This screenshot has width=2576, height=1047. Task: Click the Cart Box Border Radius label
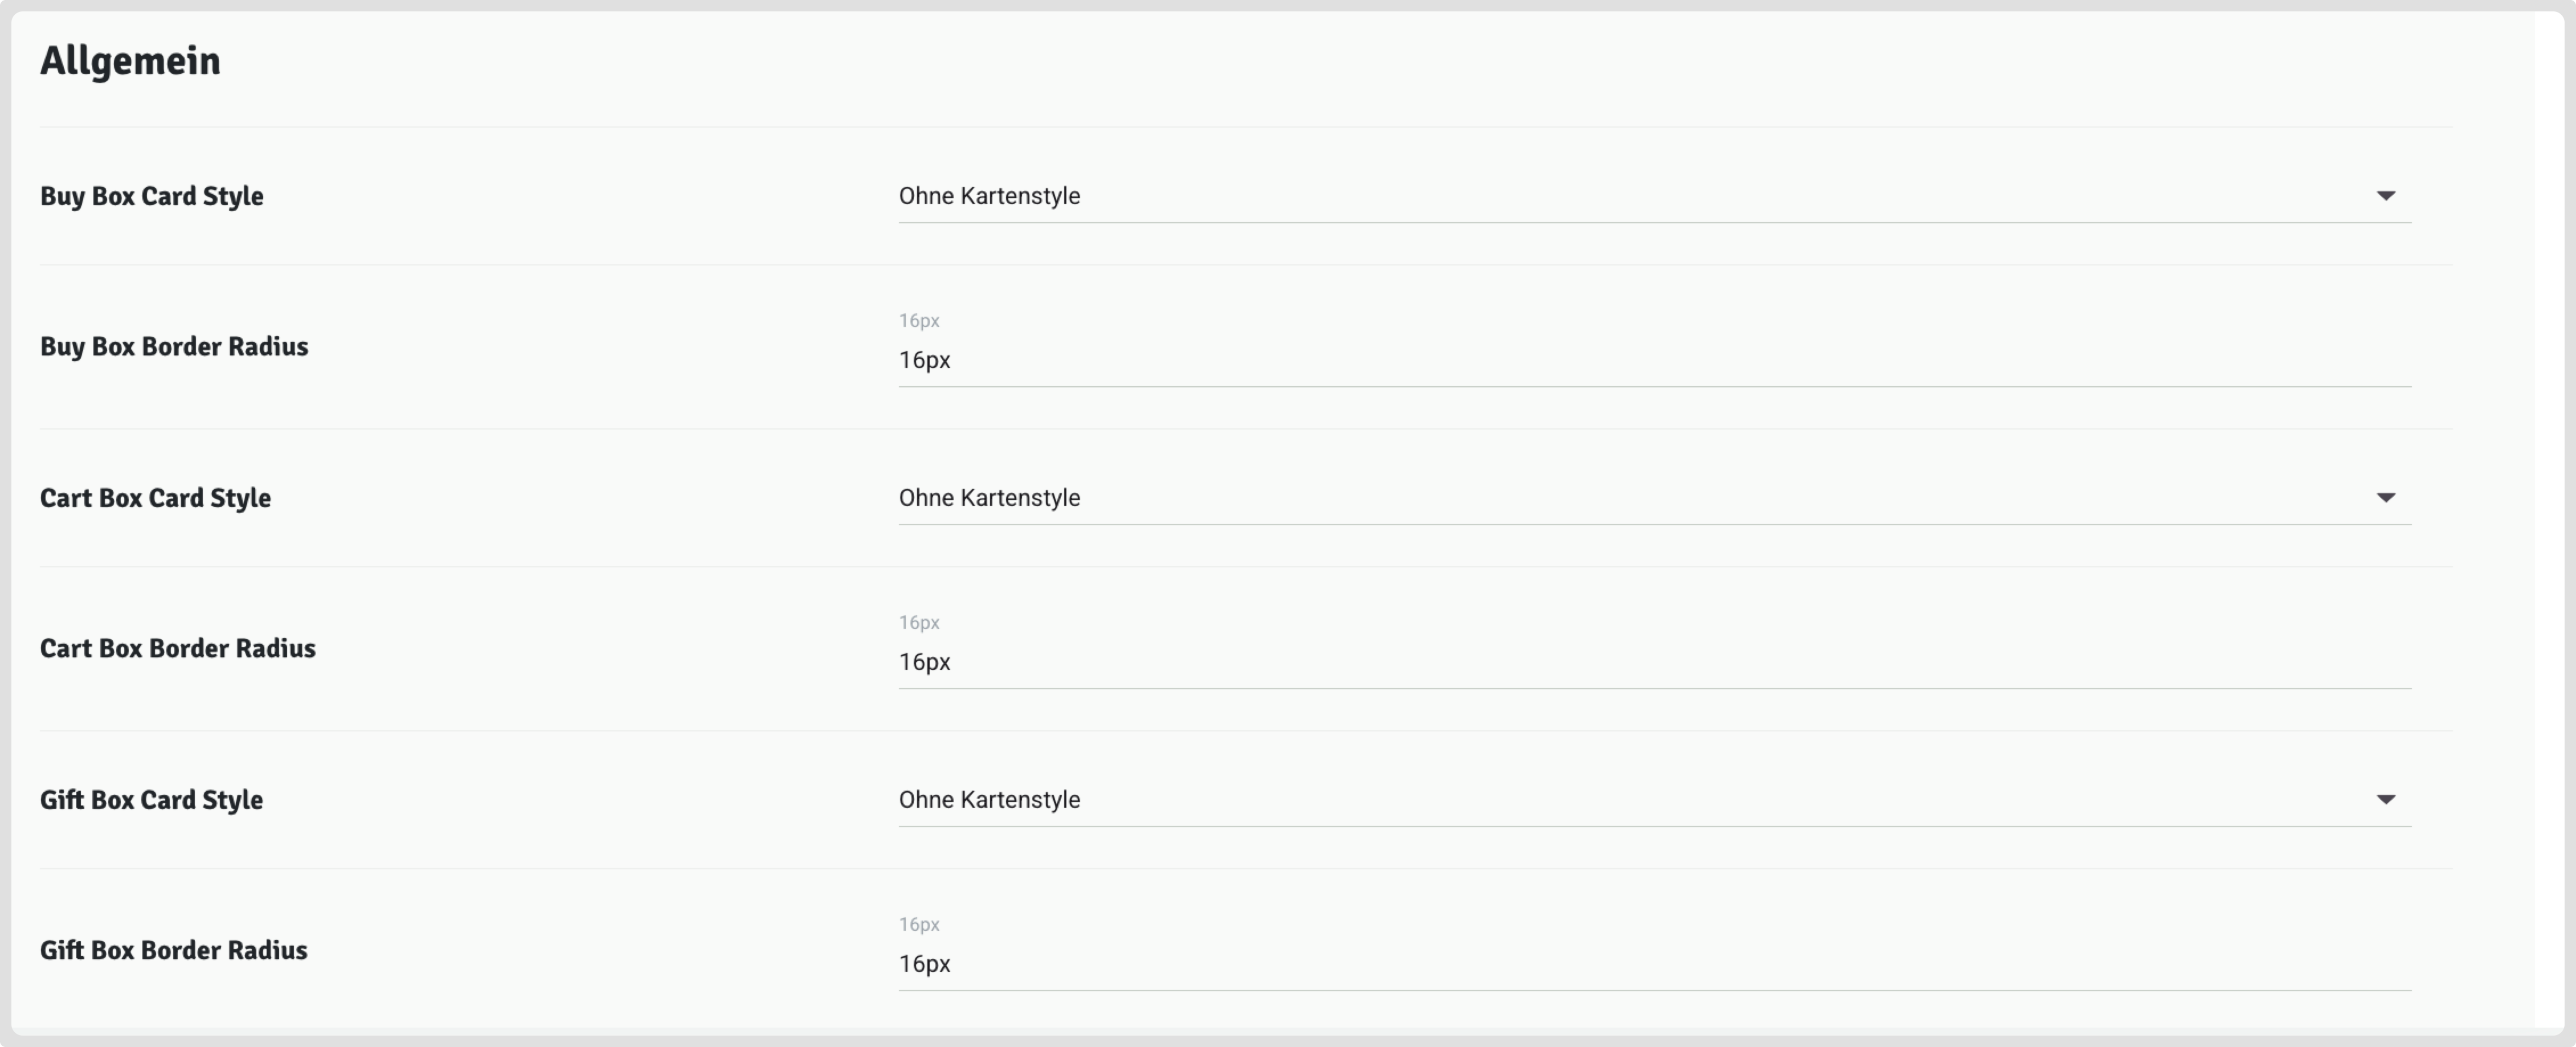click(x=178, y=649)
